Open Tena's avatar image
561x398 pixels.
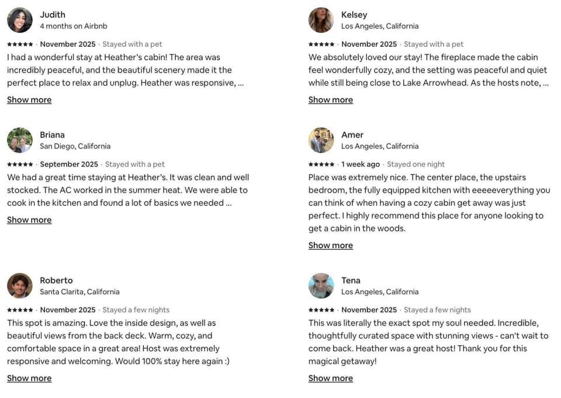point(321,286)
